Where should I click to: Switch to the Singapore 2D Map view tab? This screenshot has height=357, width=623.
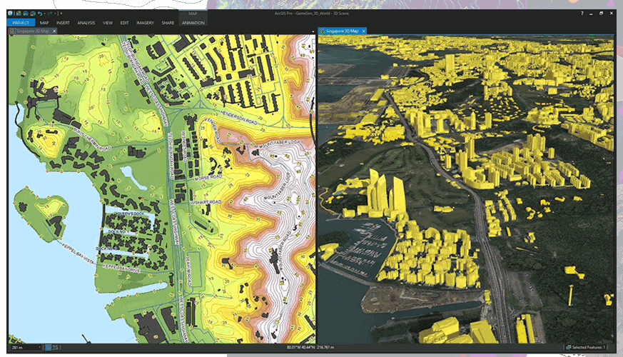[33, 31]
